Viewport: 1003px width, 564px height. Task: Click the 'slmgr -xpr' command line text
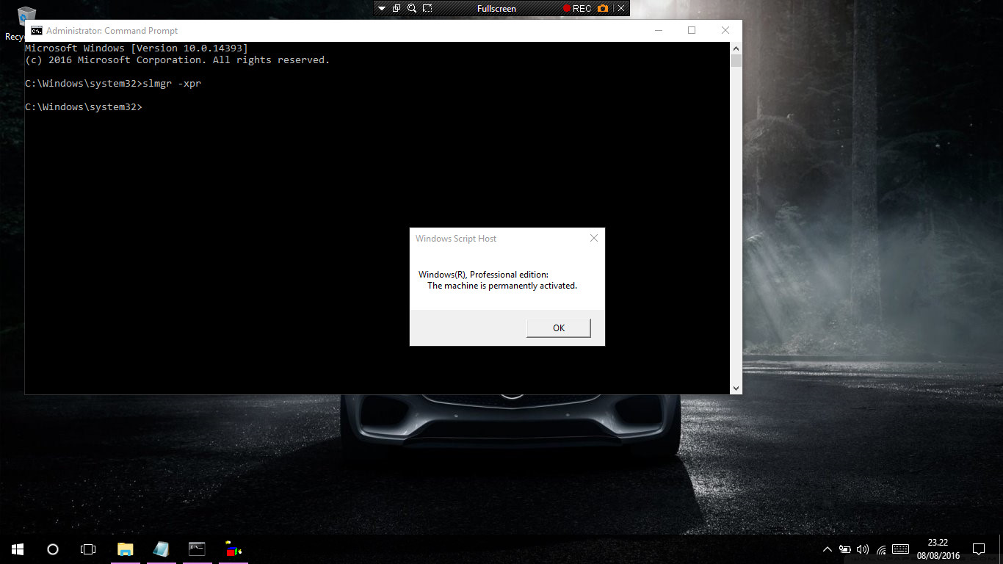(172, 84)
